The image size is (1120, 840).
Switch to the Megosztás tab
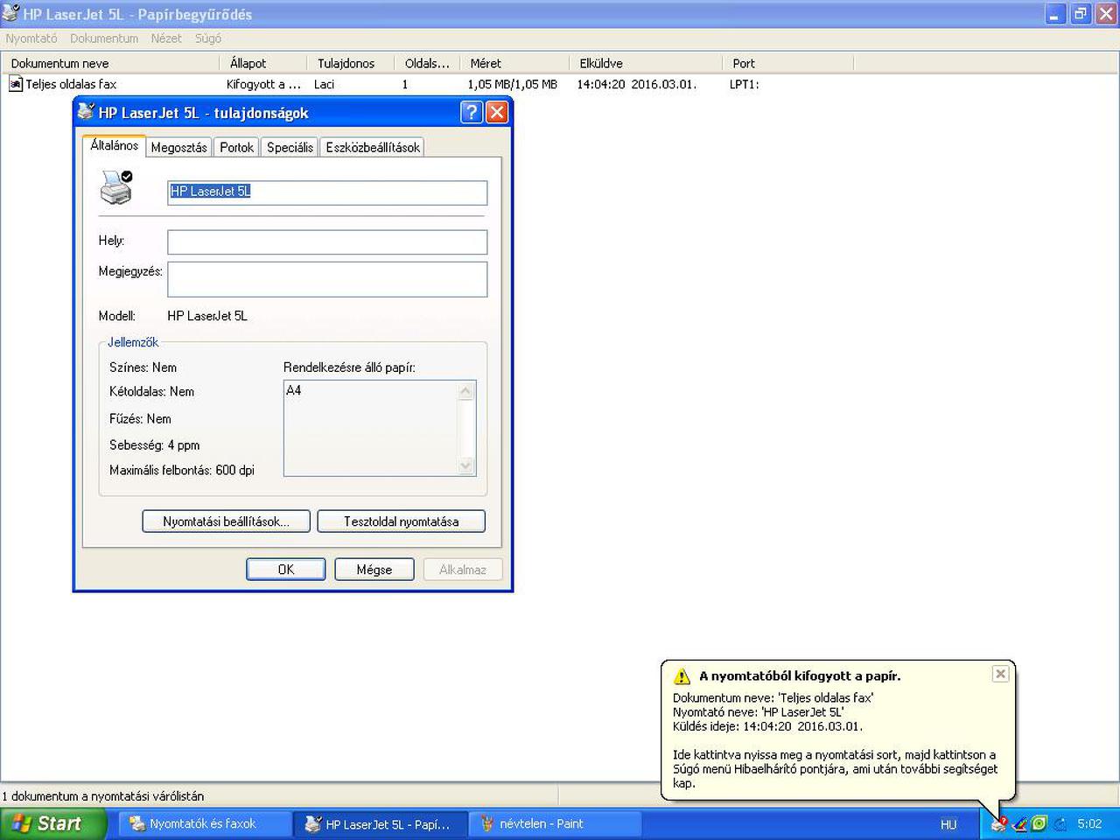179,148
